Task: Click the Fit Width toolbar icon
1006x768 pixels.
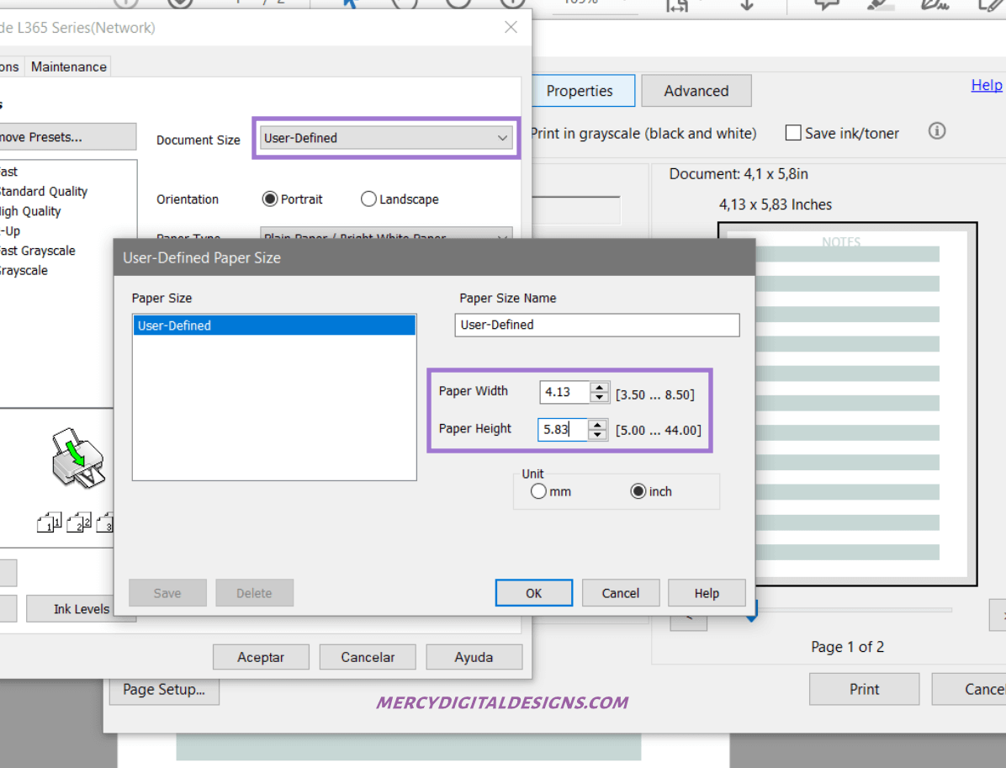Action: coord(677,6)
